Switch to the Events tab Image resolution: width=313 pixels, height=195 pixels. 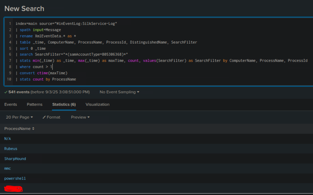coord(11,104)
